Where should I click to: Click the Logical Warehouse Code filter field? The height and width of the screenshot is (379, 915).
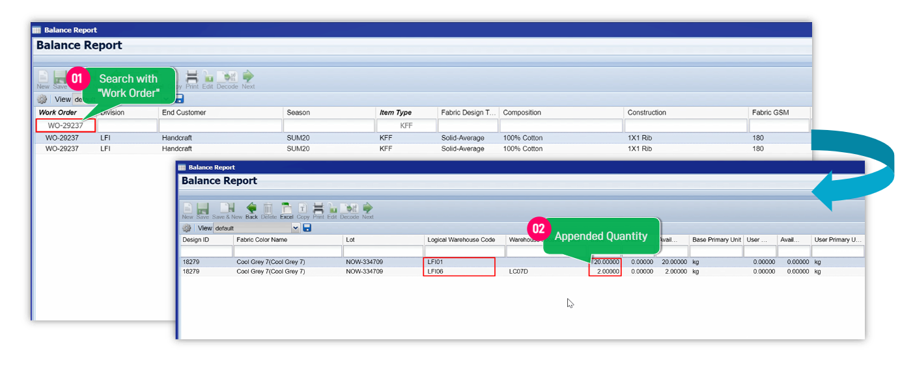466,252
